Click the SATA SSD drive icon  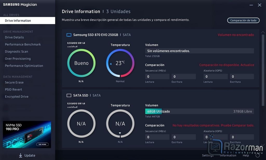click(69, 95)
